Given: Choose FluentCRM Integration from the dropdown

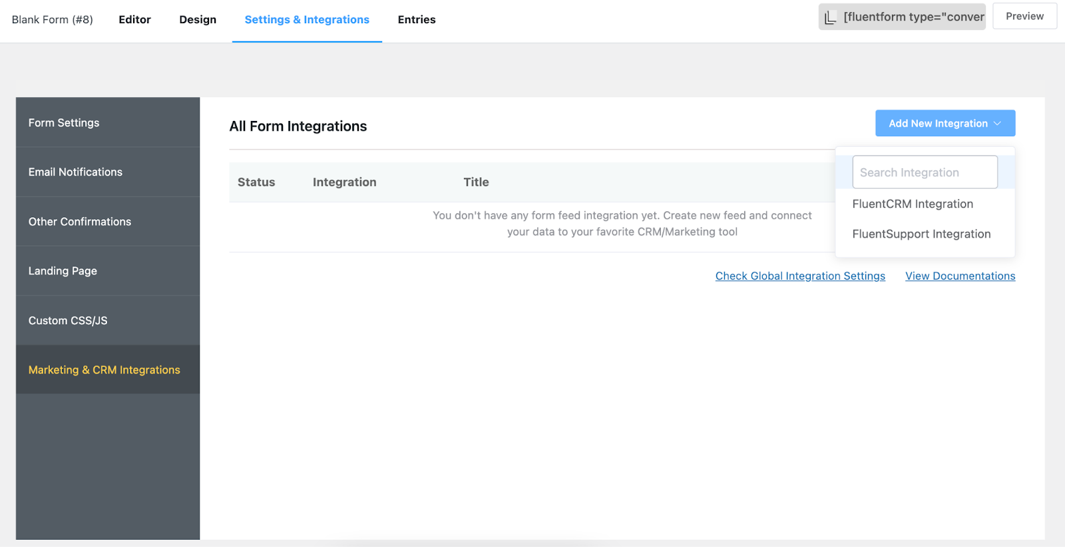Looking at the screenshot, I should pos(913,204).
